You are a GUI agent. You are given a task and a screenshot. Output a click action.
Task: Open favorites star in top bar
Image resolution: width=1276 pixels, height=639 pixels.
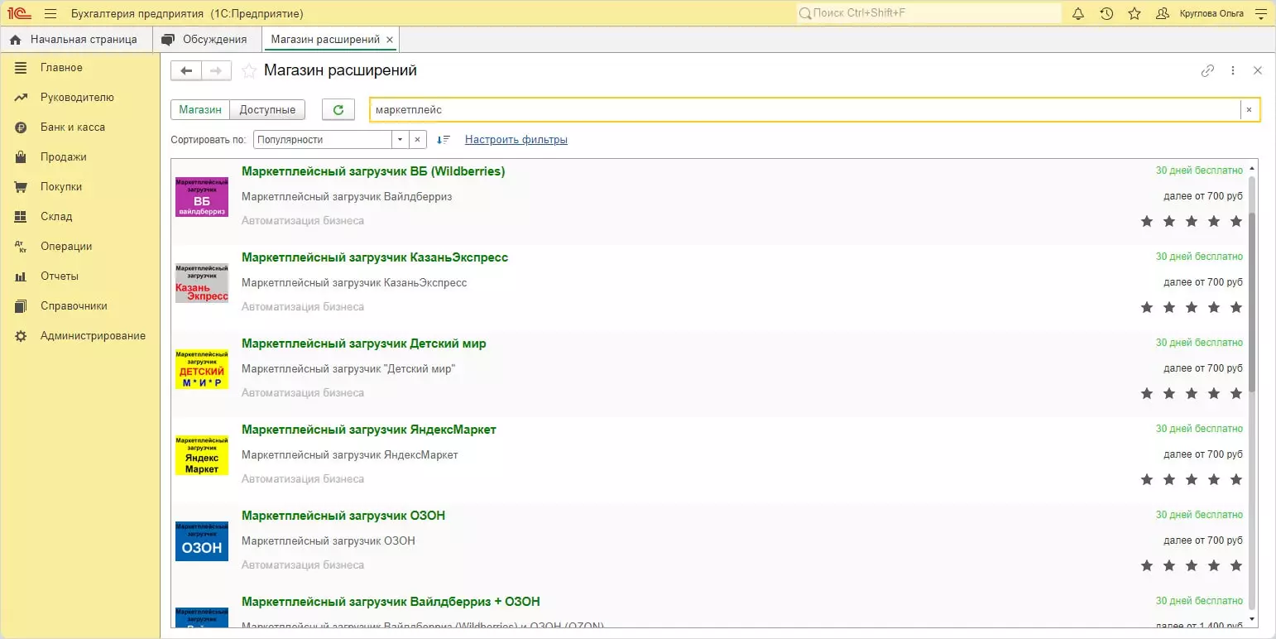1134,13
